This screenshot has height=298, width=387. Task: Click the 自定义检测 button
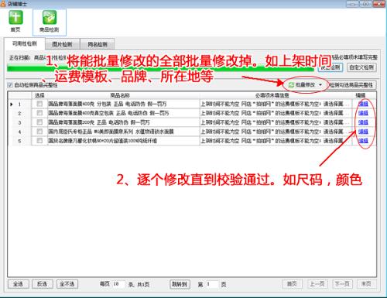(x=361, y=67)
